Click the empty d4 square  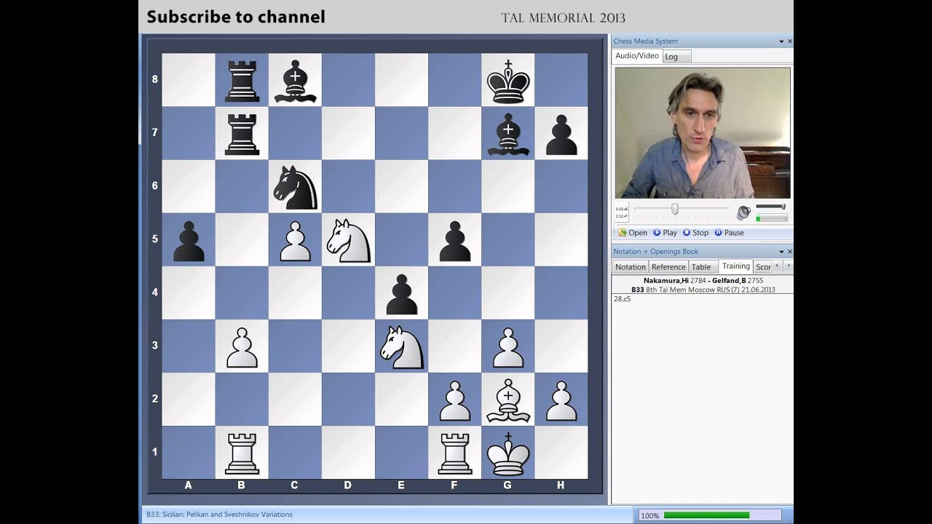point(348,293)
